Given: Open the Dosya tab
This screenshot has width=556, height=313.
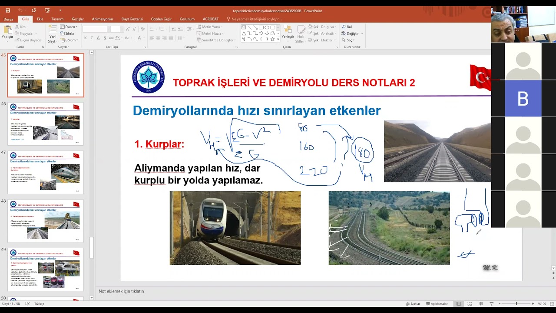Looking at the screenshot, I should [x=8, y=19].
